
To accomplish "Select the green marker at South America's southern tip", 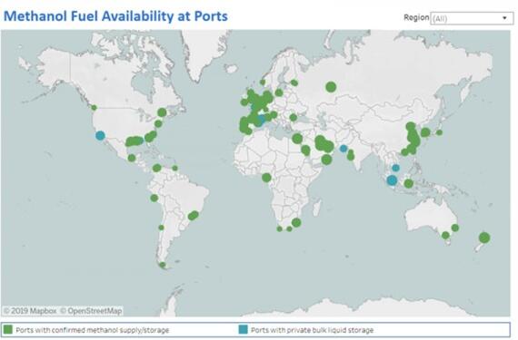I will tap(162, 265).
